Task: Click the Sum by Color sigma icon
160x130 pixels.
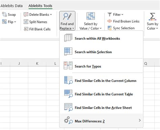Action: tap(153, 17)
